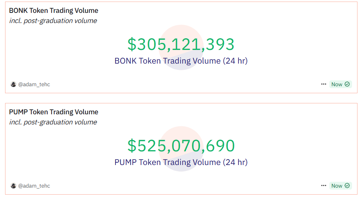This screenshot has height=197, width=361.
Task: Open the PUMP panel three-dot menu
Action: (324, 186)
